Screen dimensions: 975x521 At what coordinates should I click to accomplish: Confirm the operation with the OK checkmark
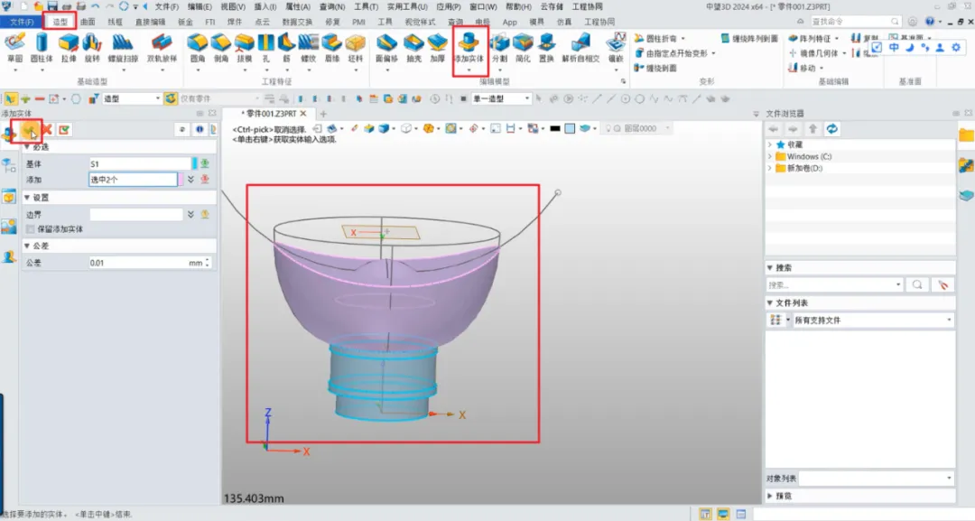click(31, 131)
